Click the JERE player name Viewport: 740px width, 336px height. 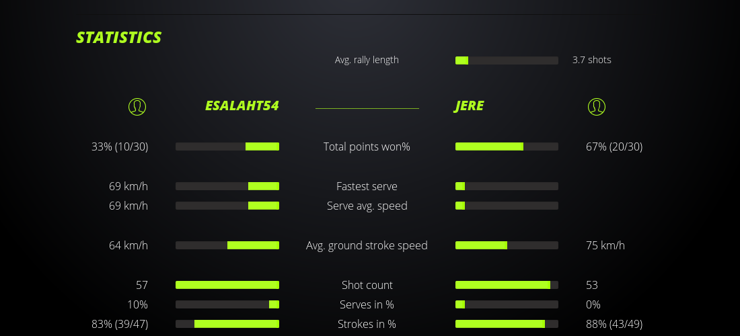(469, 106)
